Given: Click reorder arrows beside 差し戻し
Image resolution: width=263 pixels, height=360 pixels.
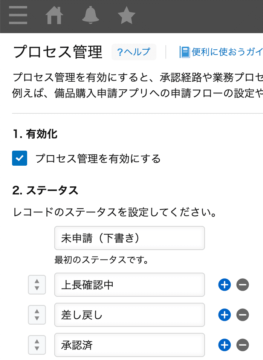Looking at the screenshot, I should 37,315.
